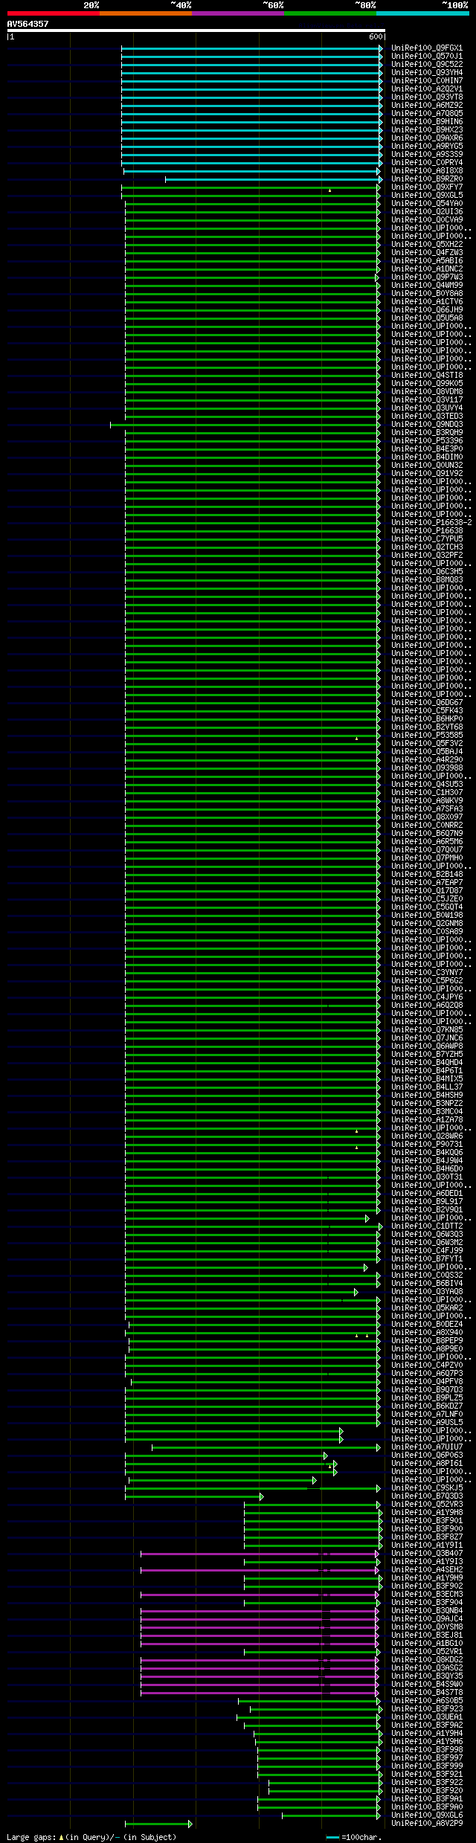The height and width of the screenshot is (1843, 476).
Task: Open hit UniRef100_Q4STI8
Action: click(x=427, y=376)
